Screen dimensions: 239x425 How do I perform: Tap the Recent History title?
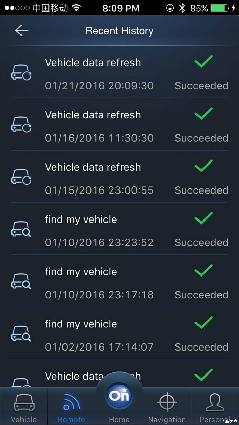pyautogui.click(x=119, y=31)
